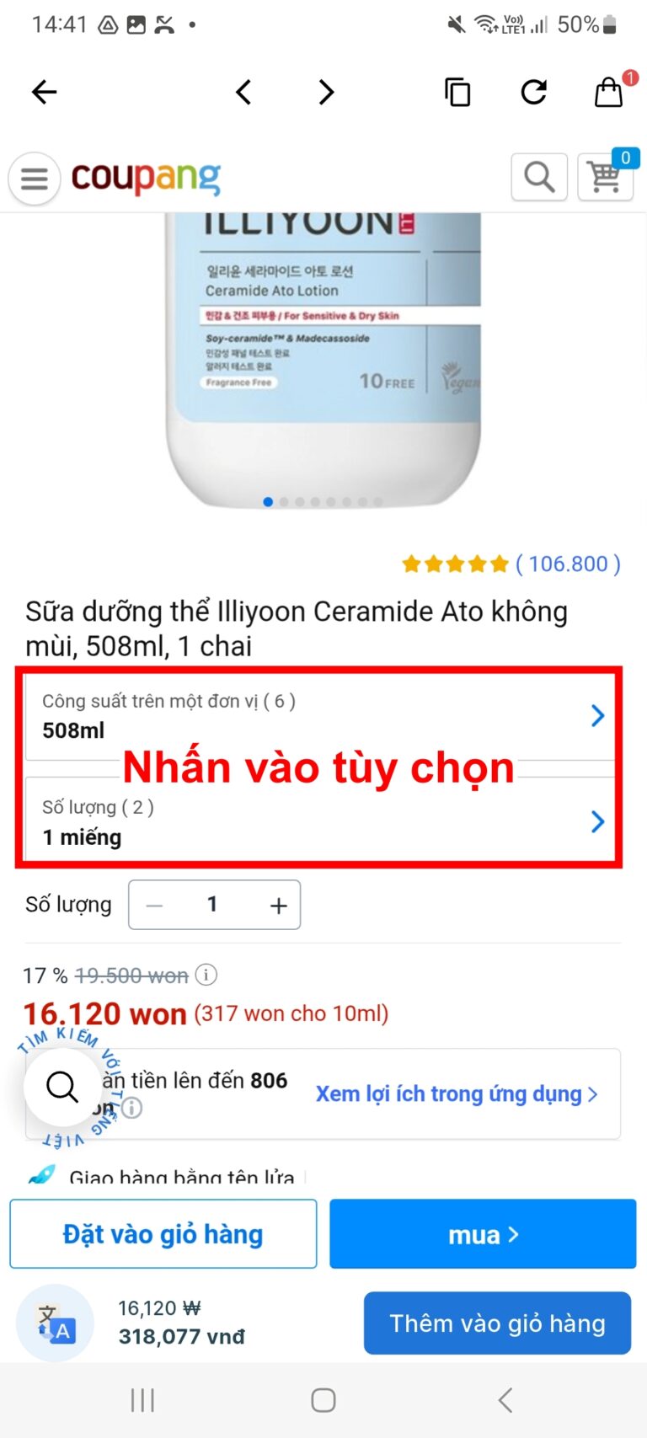Tap the blue 'mua' button

point(483,1234)
